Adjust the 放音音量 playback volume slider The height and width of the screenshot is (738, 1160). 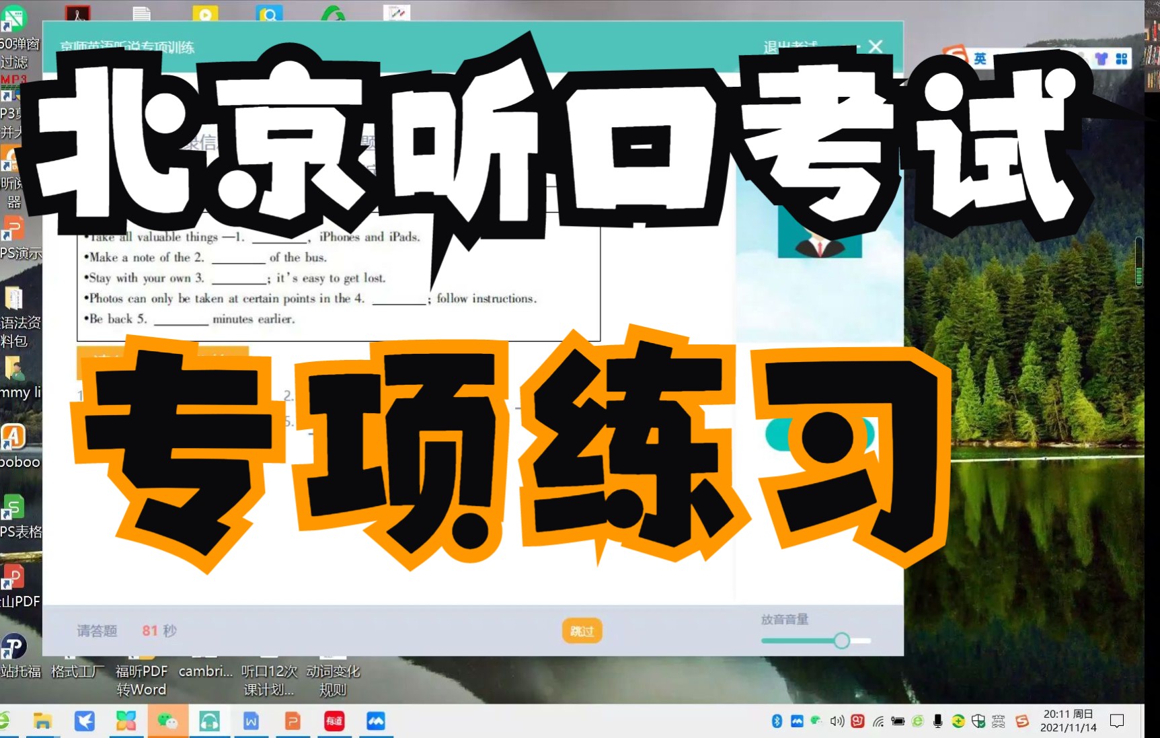(816, 640)
